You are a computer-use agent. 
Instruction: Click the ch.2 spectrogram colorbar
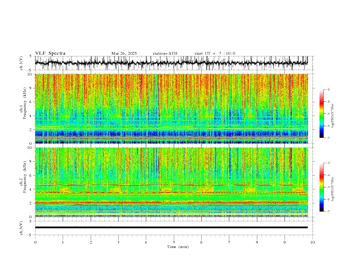pos(321,187)
